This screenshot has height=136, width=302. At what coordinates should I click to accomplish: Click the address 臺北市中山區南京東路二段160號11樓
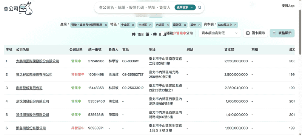click(165, 61)
